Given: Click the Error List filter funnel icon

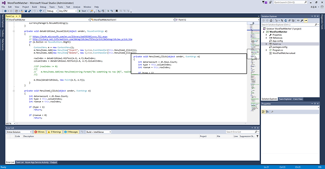Looking at the screenshot, I should click(x=257, y=136).
